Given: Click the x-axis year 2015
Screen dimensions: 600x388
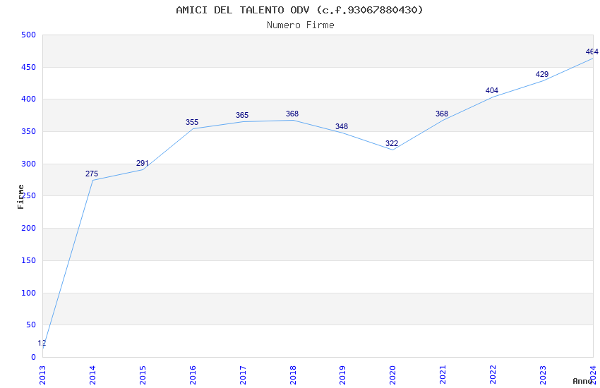Looking at the screenshot, I should [143, 375].
